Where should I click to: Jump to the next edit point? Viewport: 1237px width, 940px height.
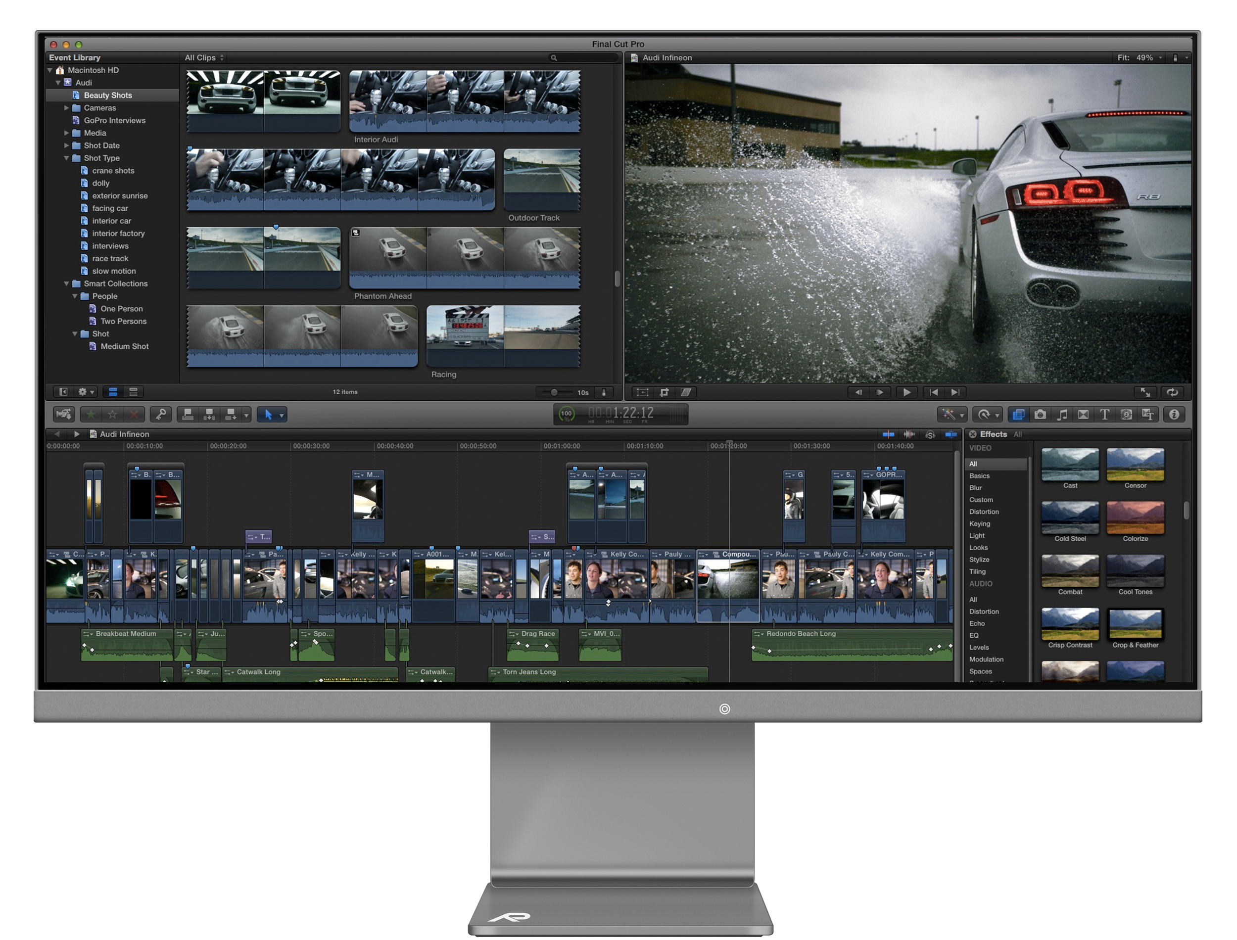[955, 392]
